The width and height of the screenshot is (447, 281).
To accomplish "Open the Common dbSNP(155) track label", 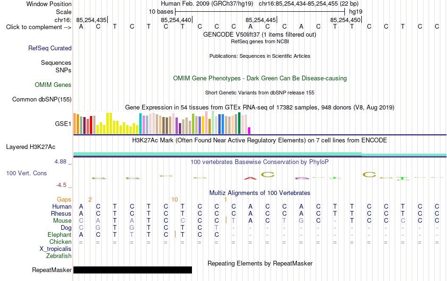I will pos(42,99).
